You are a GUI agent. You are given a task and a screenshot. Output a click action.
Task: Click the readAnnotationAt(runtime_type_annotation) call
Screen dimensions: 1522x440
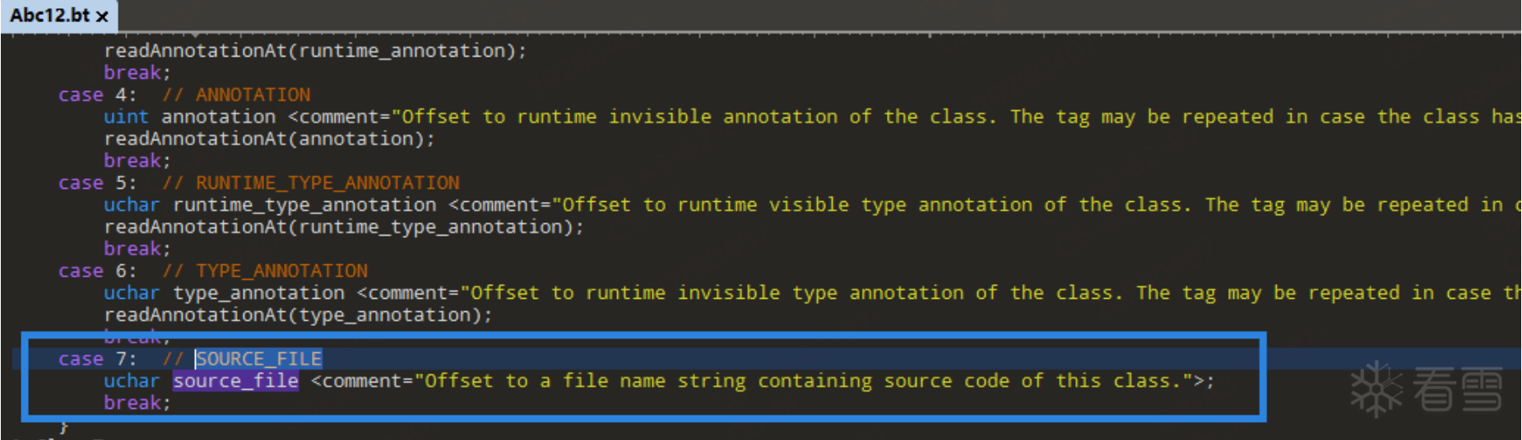pyautogui.click(x=343, y=227)
